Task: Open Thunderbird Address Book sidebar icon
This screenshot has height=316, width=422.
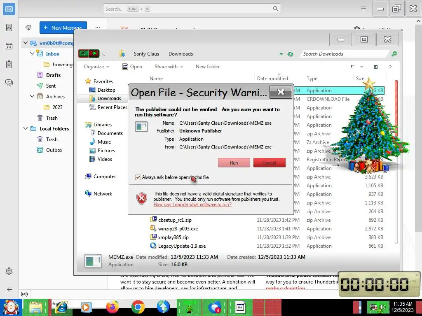Action: (x=9, y=28)
